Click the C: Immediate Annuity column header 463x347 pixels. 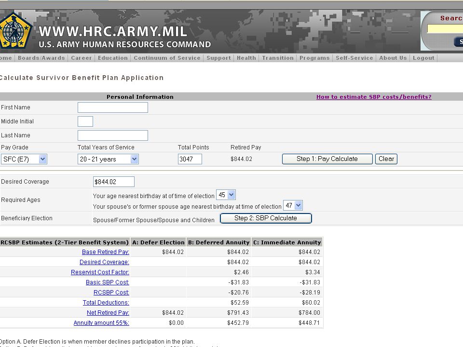(x=287, y=242)
